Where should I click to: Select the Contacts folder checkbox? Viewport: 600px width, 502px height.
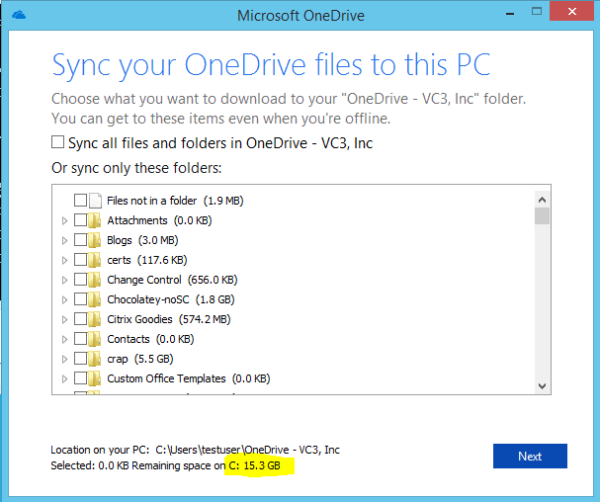[80, 339]
